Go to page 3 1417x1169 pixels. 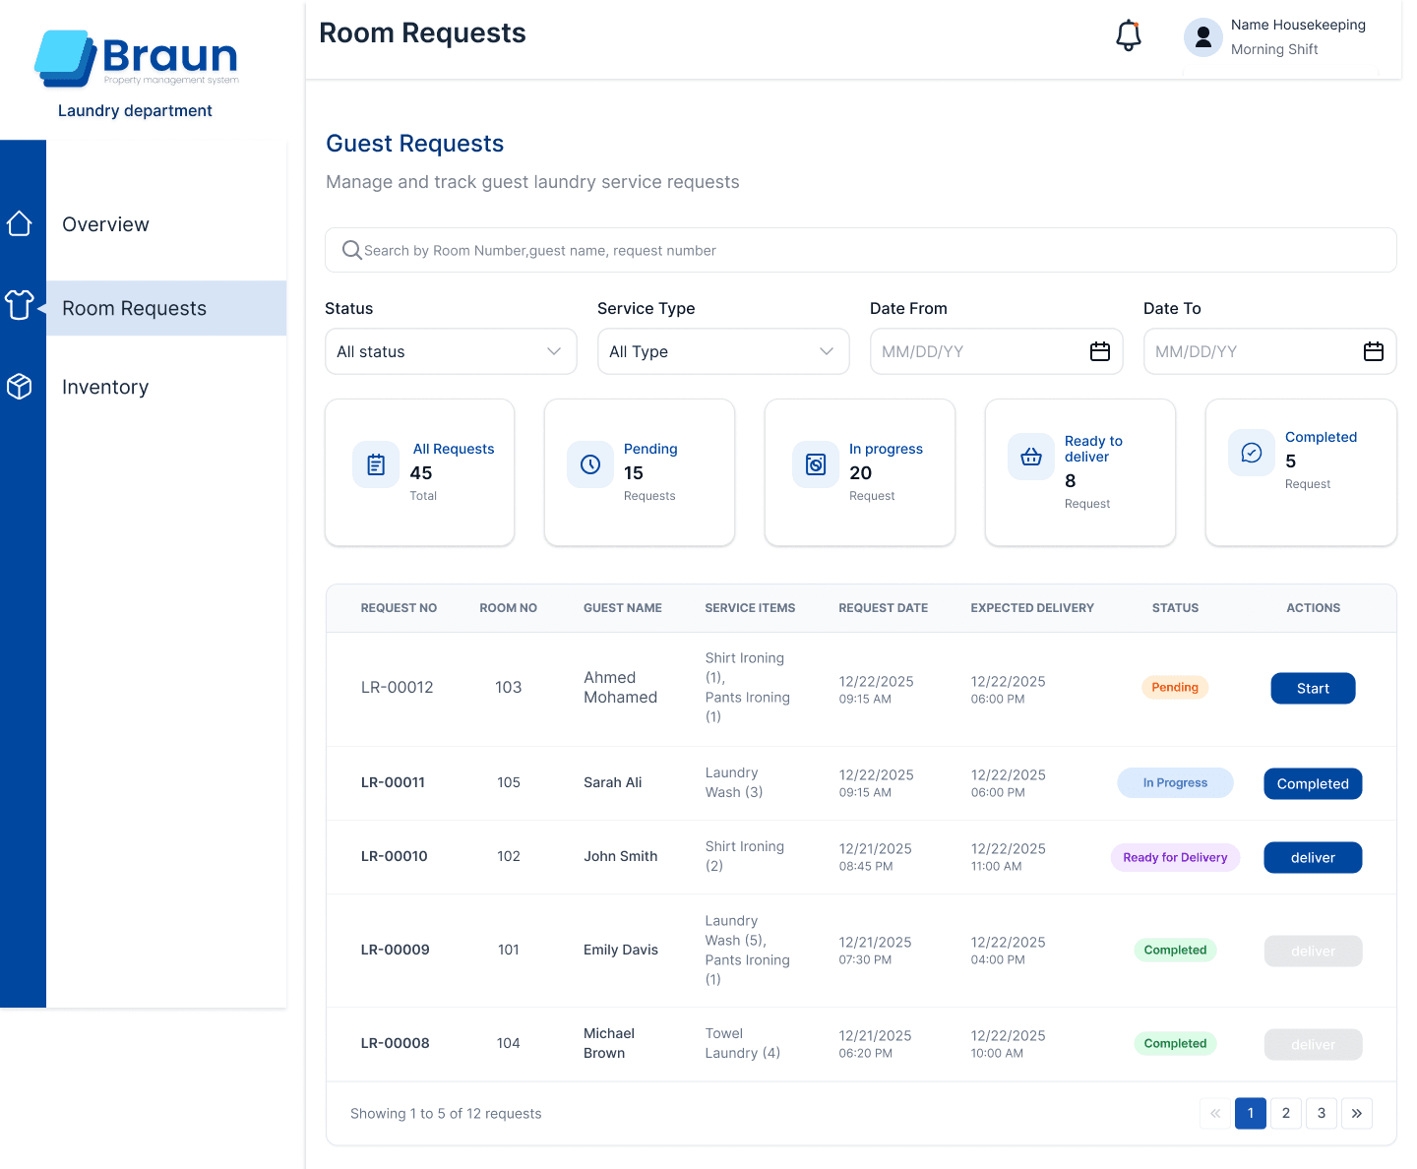coord(1322,1113)
